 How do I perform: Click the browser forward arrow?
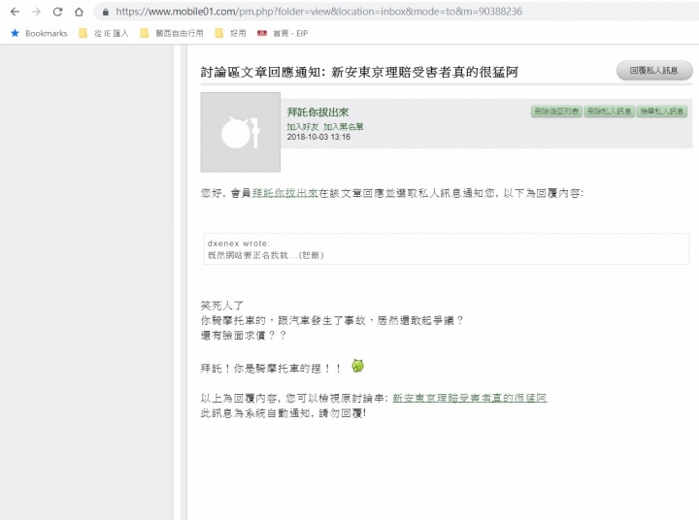click(36, 12)
